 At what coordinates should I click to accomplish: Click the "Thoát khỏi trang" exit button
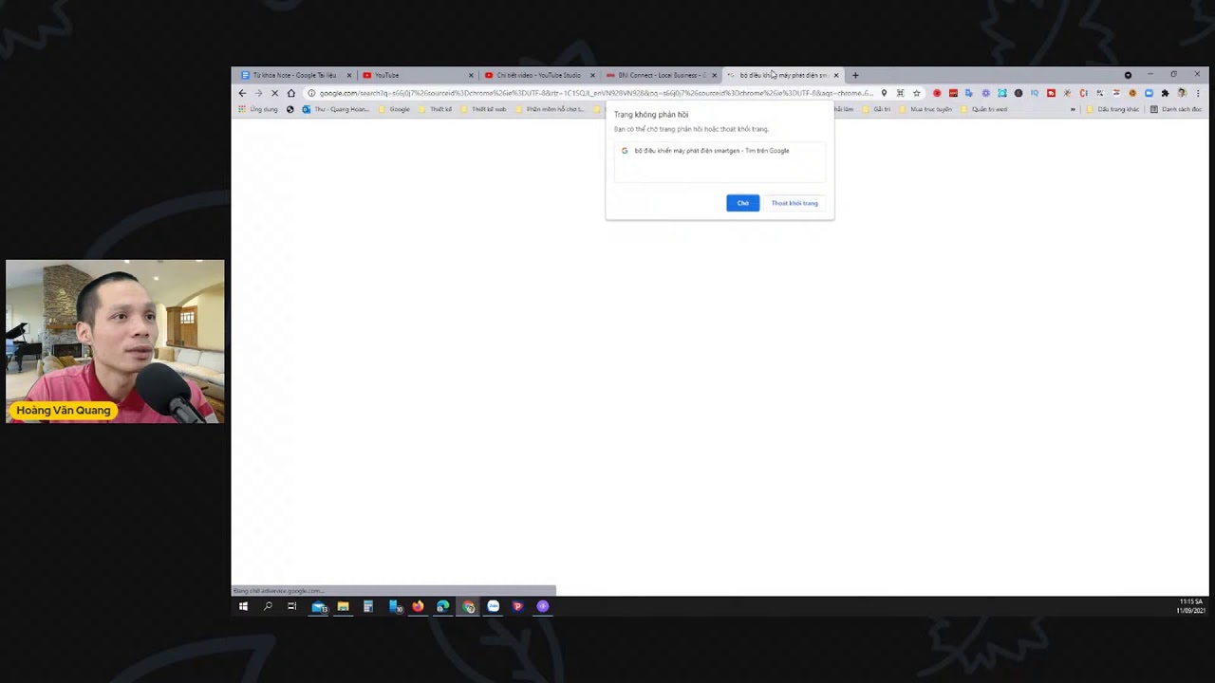(x=794, y=203)
